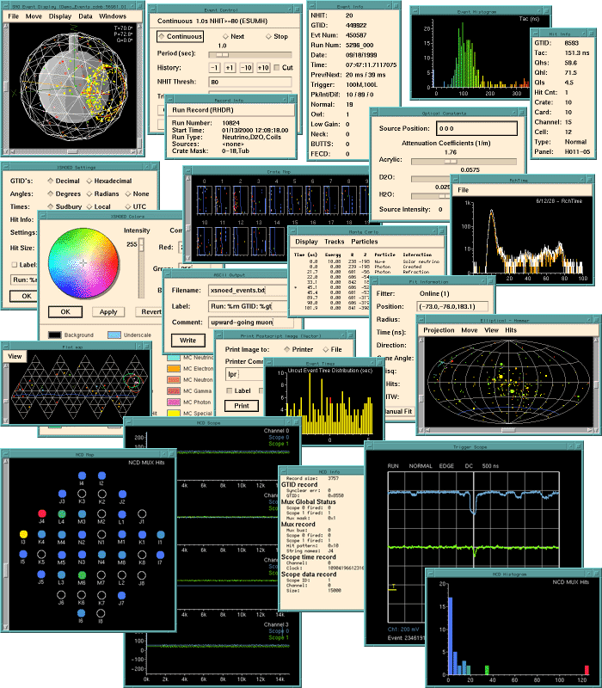Adjust Period (sec) slider in Event Control

point(250,55)
